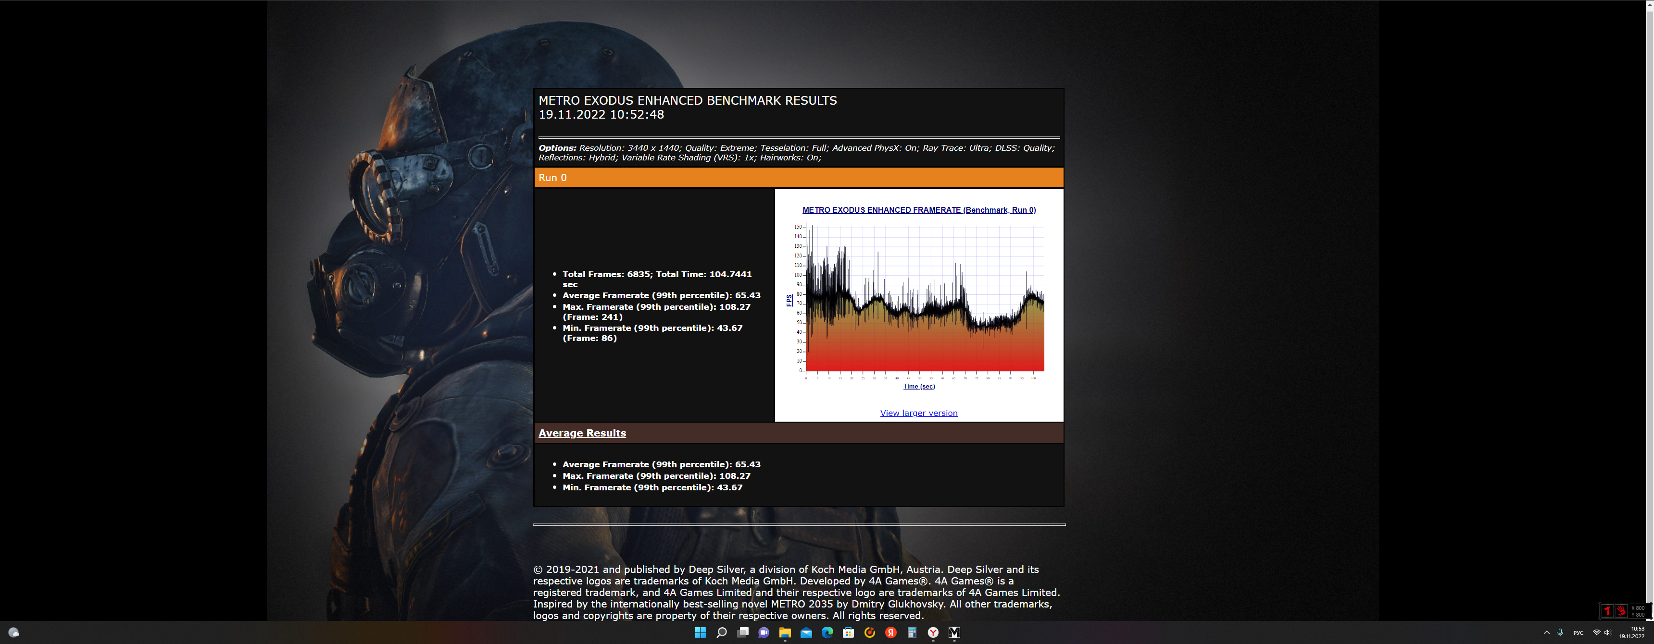Click the Bloody red hand widget icon
1654x644 pixels.
(1621, 611)
